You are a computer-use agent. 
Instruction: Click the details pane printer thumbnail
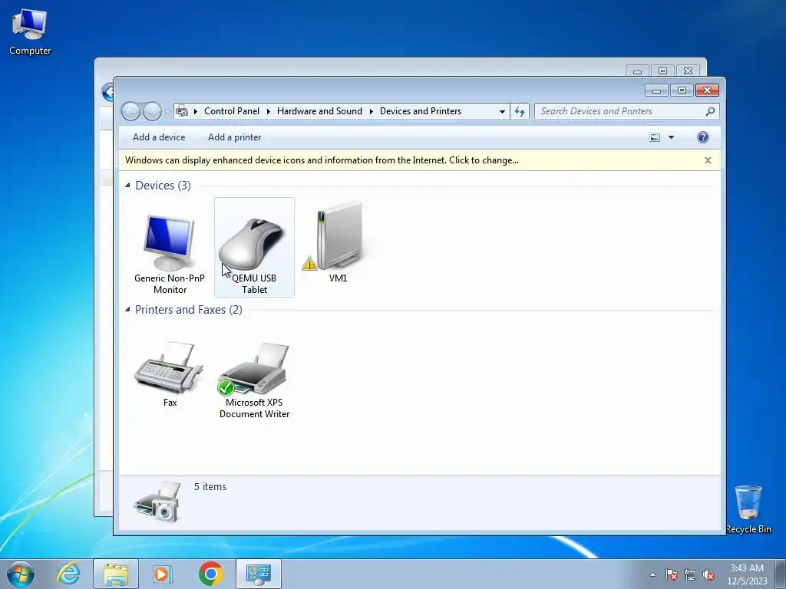pos(157,502)
